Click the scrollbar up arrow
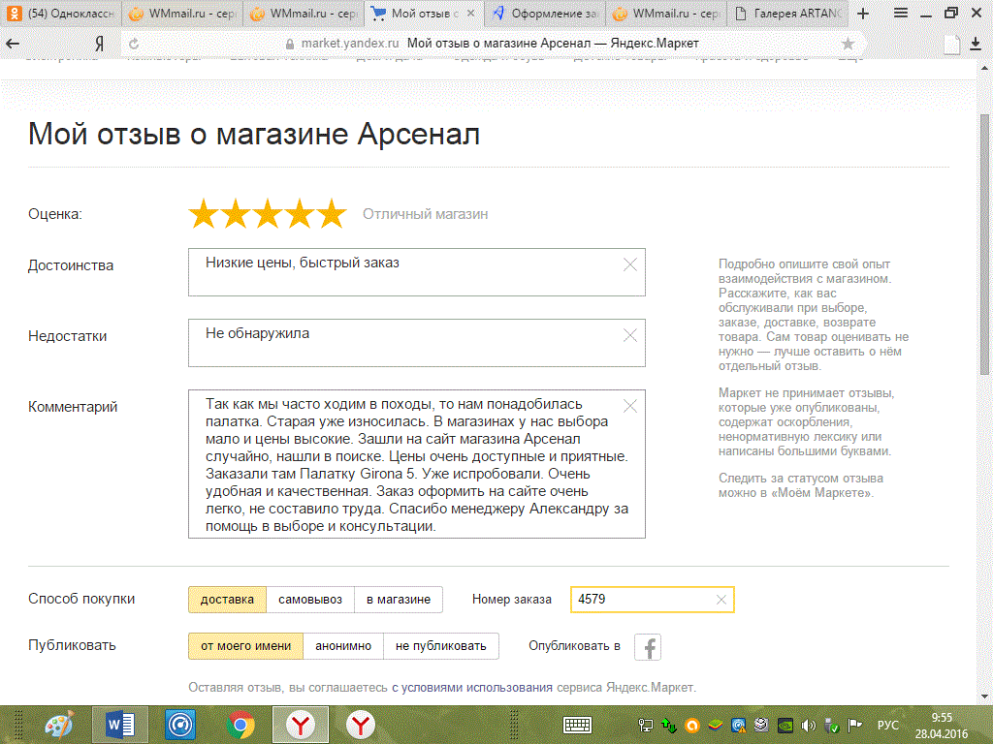 click(985, 68)
